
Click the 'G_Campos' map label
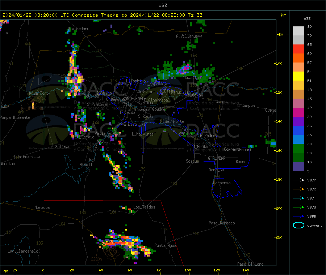point(246,106)
